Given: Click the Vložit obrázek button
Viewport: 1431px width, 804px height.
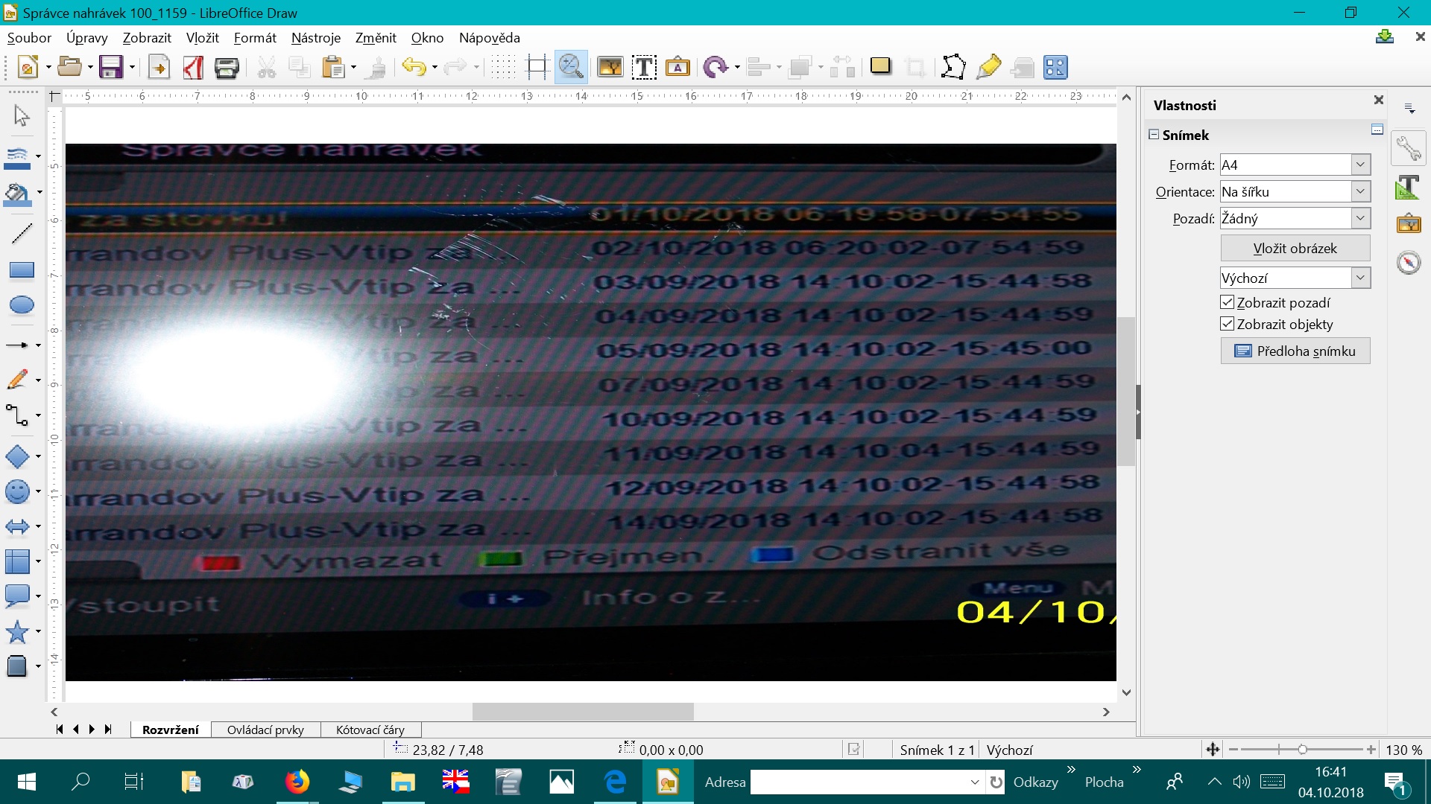Looking at the screenshot, I should (x=1295, y=249).
